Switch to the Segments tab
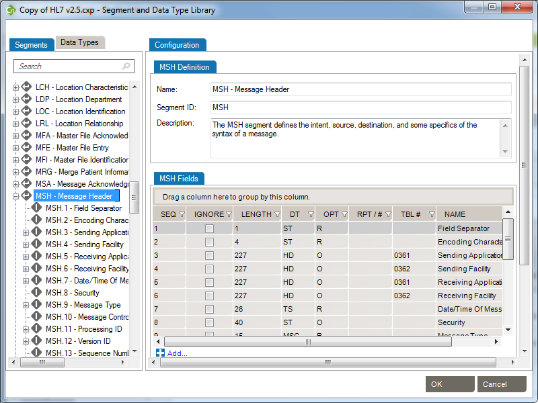The image size is (538, 403). (x=31, y=45)
